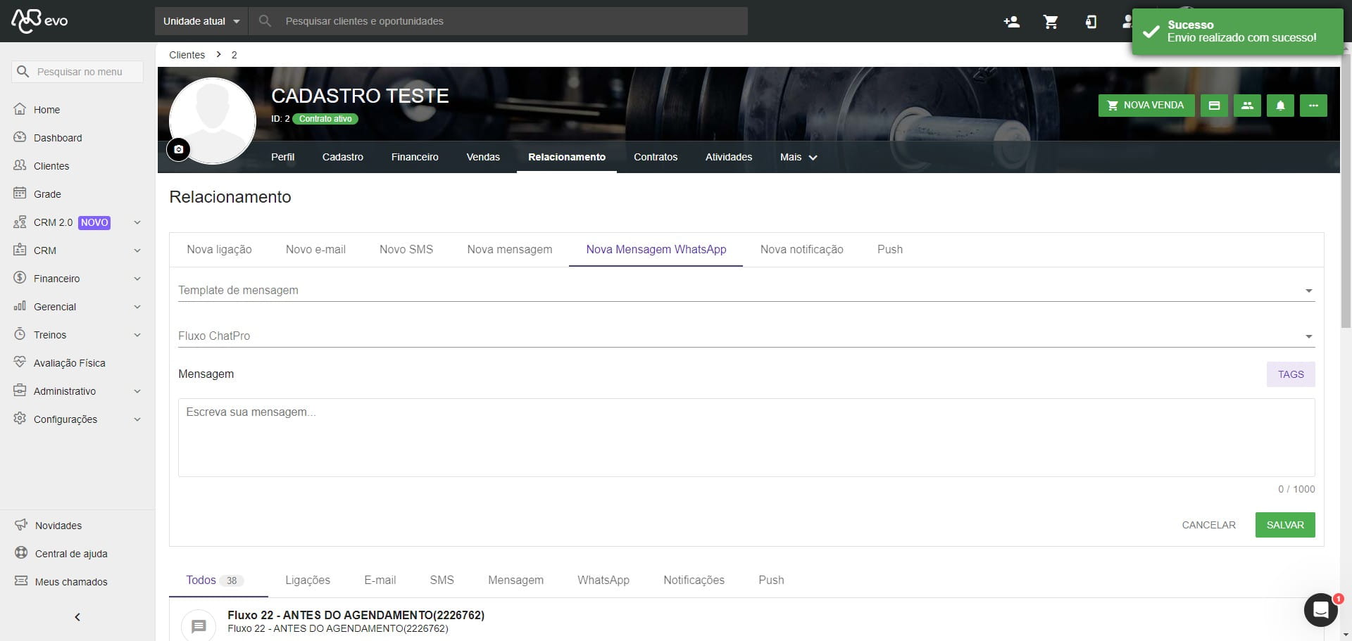Click the camera icon to change profile photo
The width and height of the screenshot is (1352, 641).
click(x=178, y=149)
